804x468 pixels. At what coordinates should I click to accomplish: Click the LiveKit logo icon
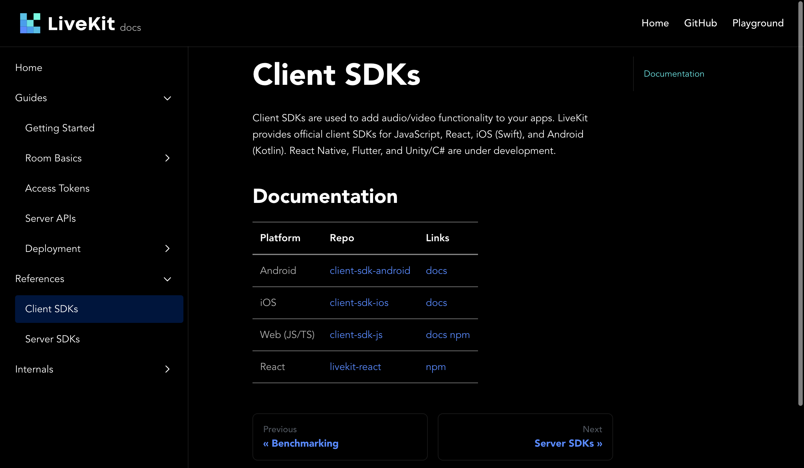pyautogui.click(x=30, y=23)
